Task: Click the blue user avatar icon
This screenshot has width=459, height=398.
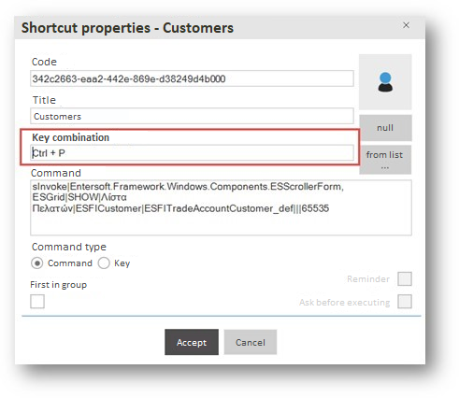Action: point(385,82)
